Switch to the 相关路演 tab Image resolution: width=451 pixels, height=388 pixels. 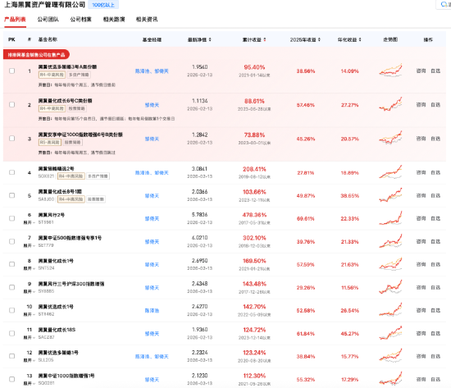click(114, 20)
